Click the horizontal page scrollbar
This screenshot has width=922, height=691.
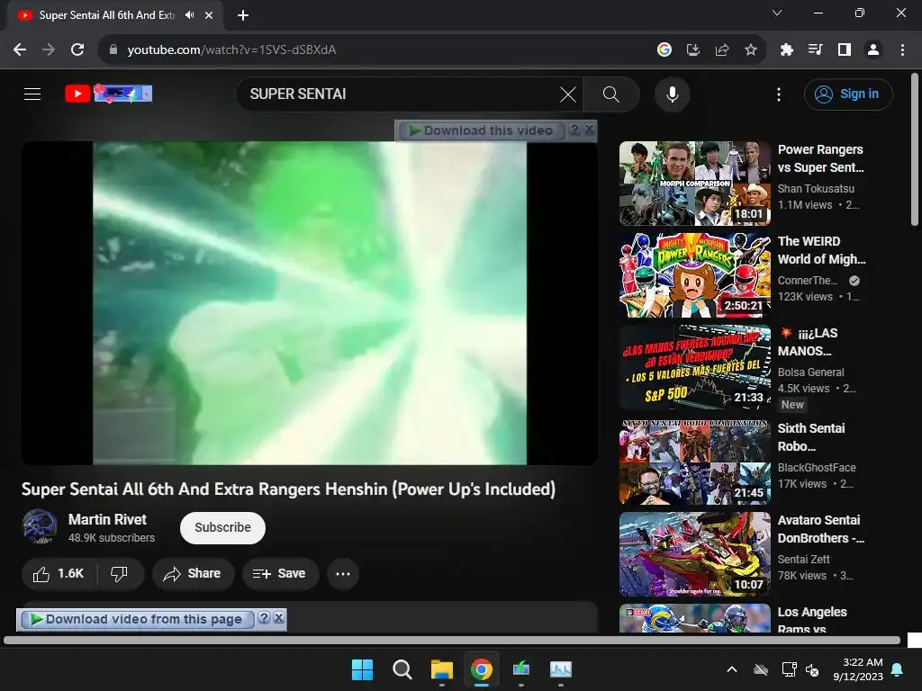tap(452, 640)
